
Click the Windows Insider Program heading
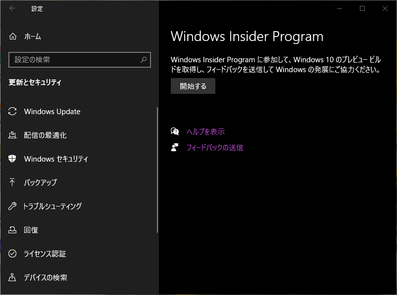click(x=247, y=37)
